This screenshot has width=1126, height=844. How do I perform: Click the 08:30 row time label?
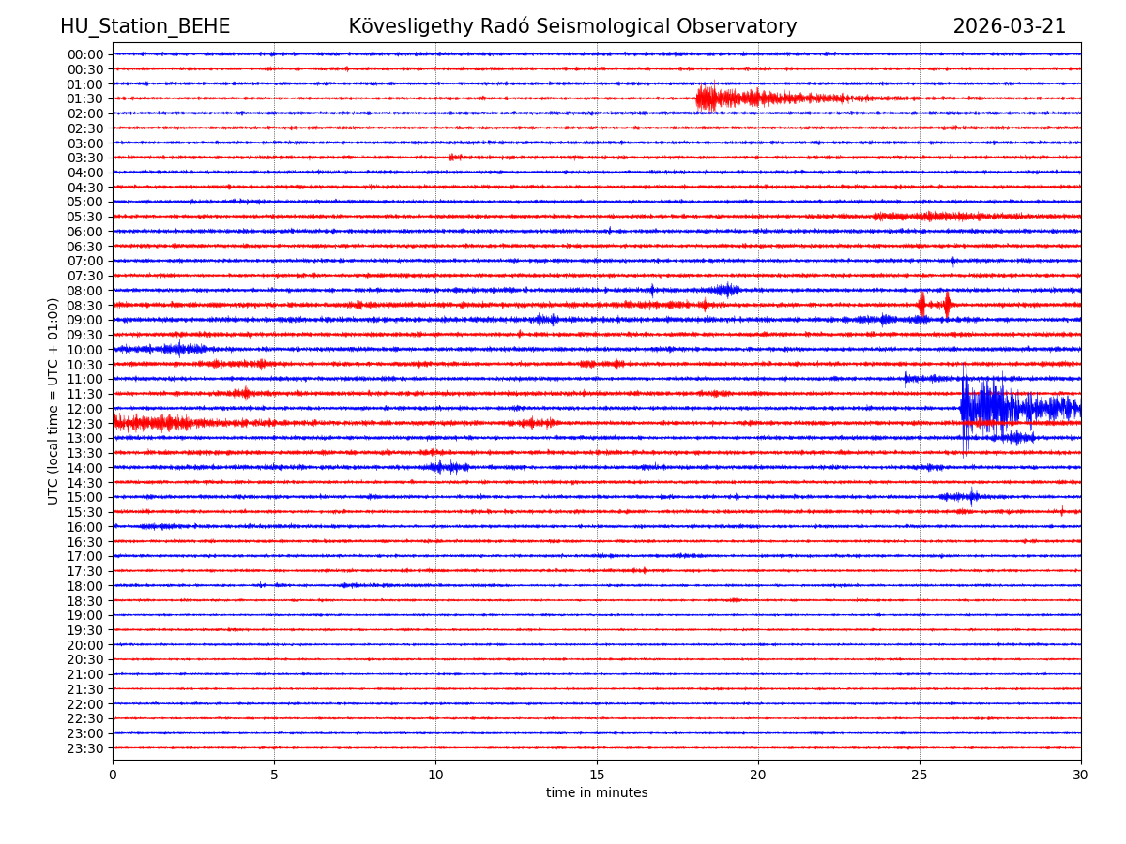click(85, 306)
